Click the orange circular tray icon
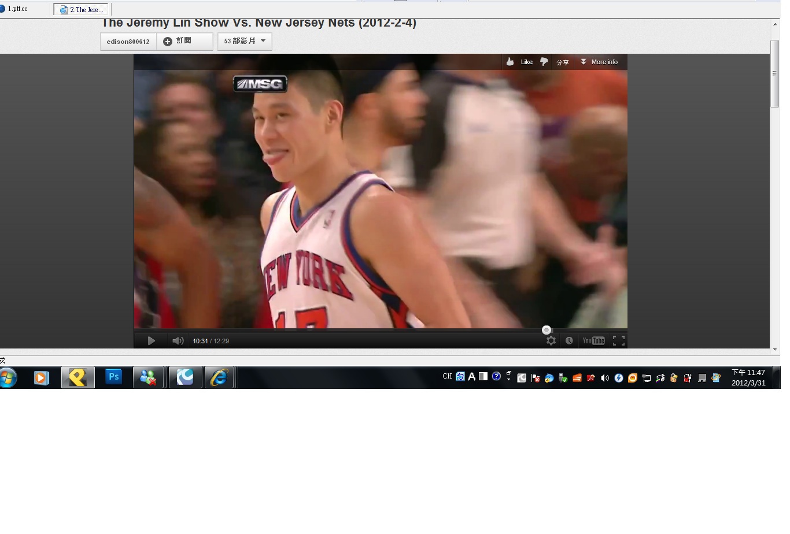This screenshot has width=790, height=534. click(x=632, y=378)
